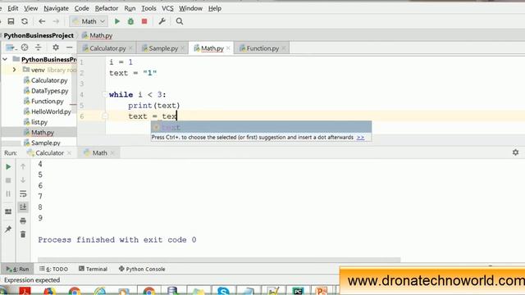Stop the process with red square
The height and width of the screenshot is (295, 525).
[144, 21]
